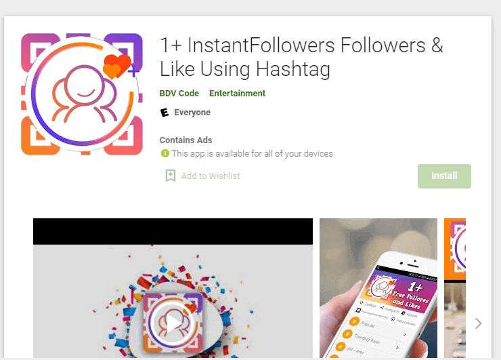Click the app title heading
This screenshot has height=360, width=501.
pyautogui.click(x=301, y=57)
